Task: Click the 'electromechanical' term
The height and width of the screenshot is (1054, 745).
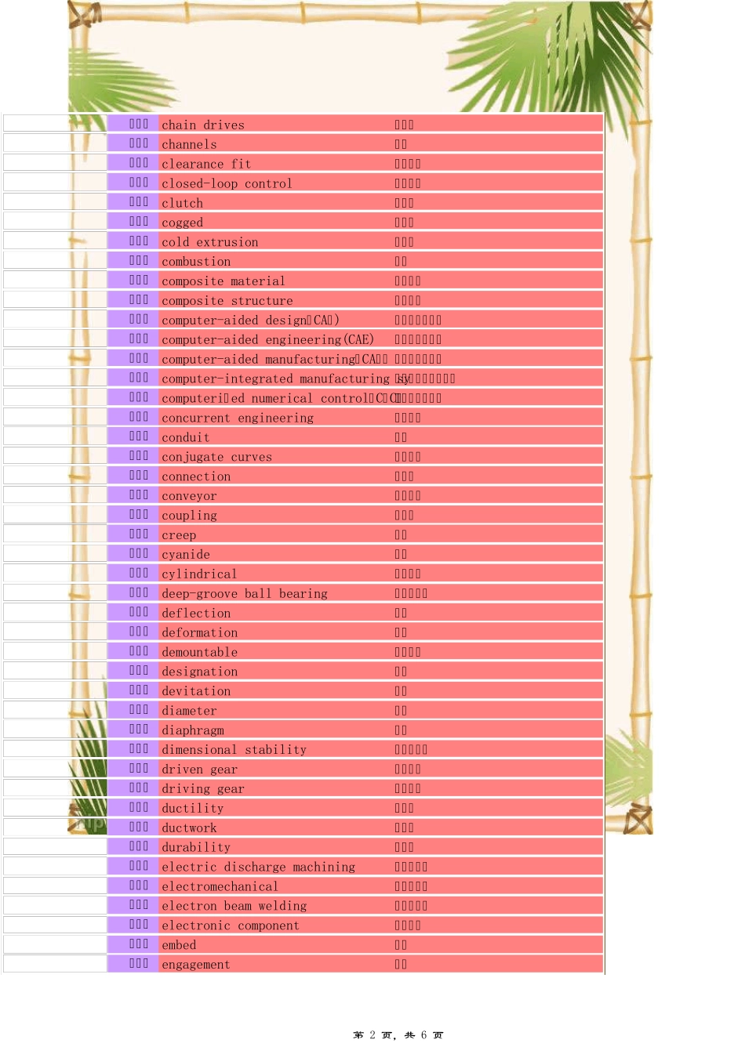Action: (x=220, y=886)
